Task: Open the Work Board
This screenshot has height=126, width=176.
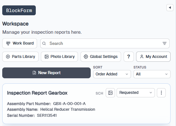Action: click(x=19, y=43)
